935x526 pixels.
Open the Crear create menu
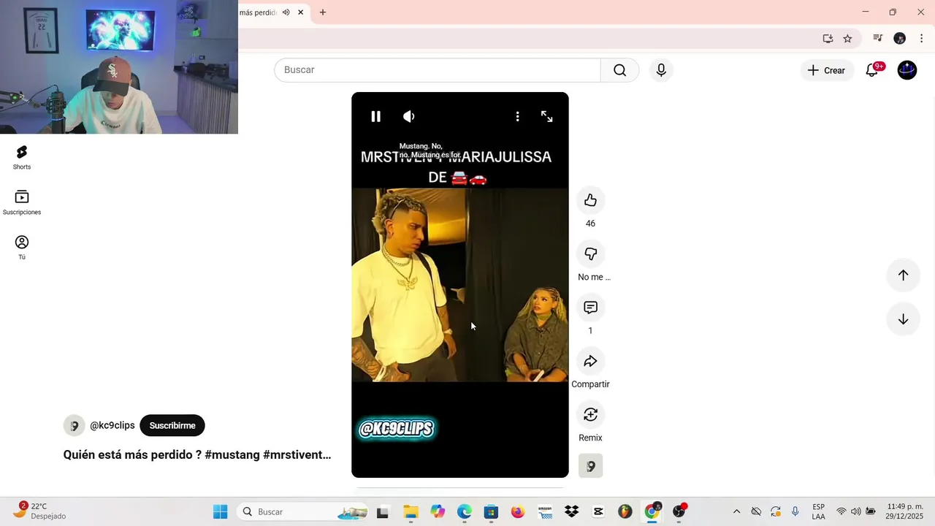tap(826, 70)
